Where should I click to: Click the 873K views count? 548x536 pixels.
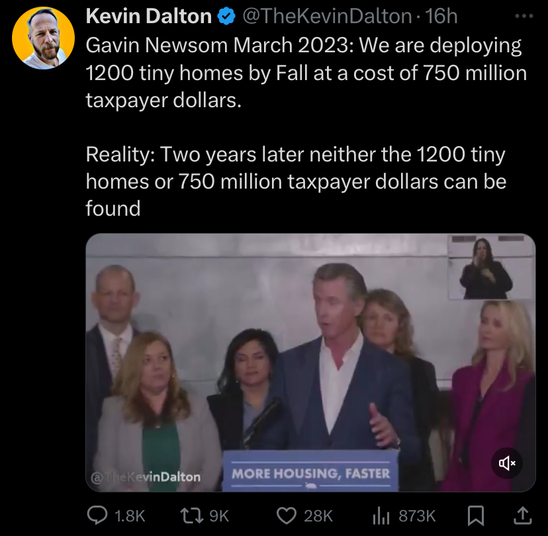tap(417, 516)
